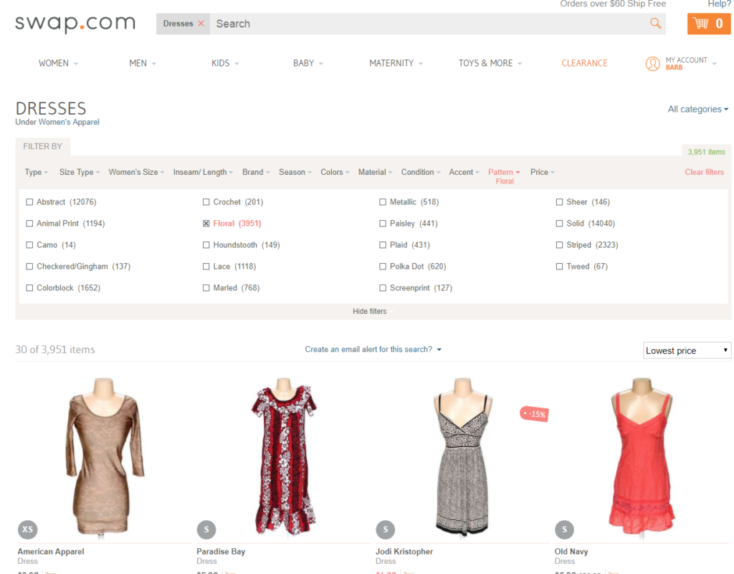Viewport: 734px width, 574px height.
Task: Click Hide filters
Action: [370, 312]
